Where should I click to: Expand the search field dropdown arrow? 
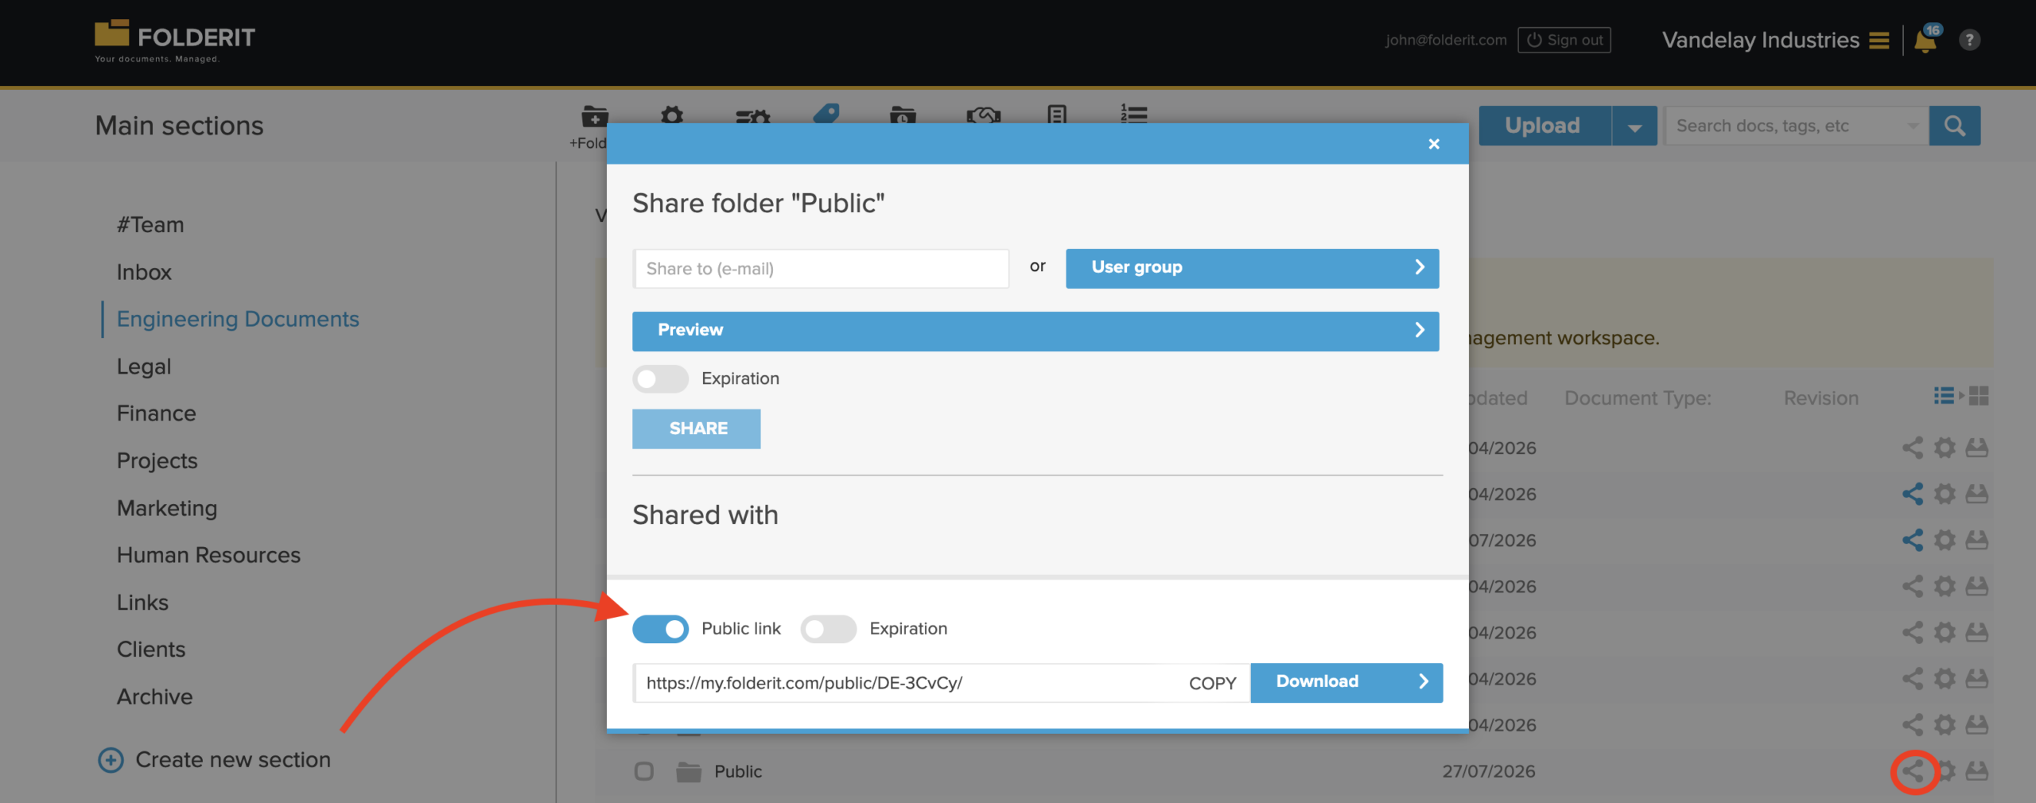[1913, 126]
